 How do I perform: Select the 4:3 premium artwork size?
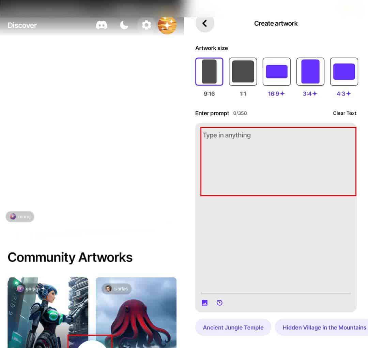344,71
